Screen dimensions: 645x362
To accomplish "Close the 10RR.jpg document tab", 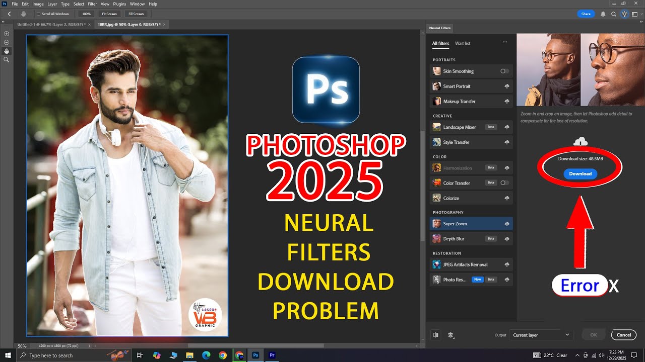I will click(x=165, y=24).
